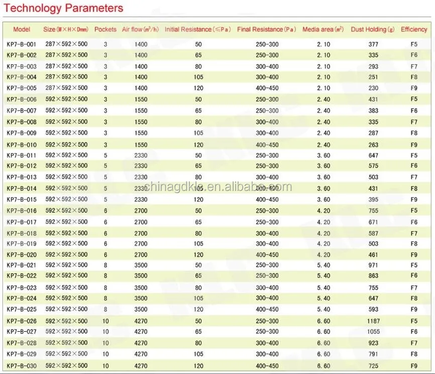Select model cell KP7-B-002
Screen dimensions: 435x374
pos(22,55)
